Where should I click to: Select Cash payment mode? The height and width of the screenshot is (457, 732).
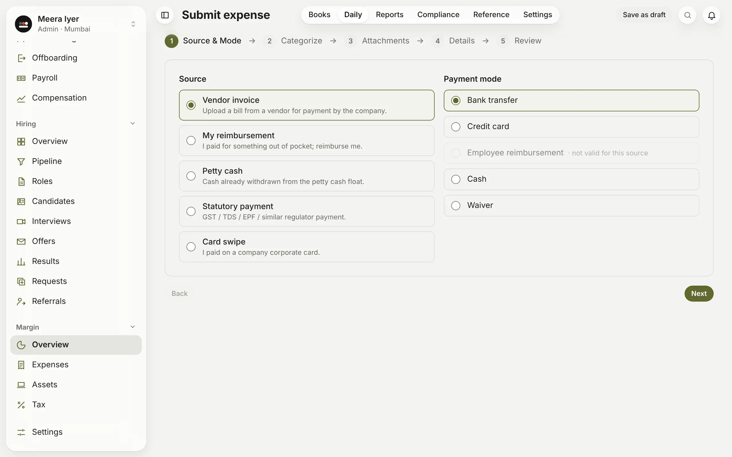(x=571, y=179)
